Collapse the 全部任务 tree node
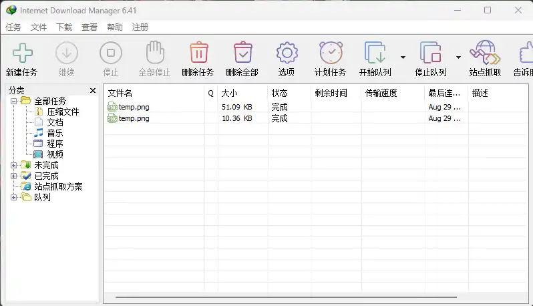 tap(13, 101)
